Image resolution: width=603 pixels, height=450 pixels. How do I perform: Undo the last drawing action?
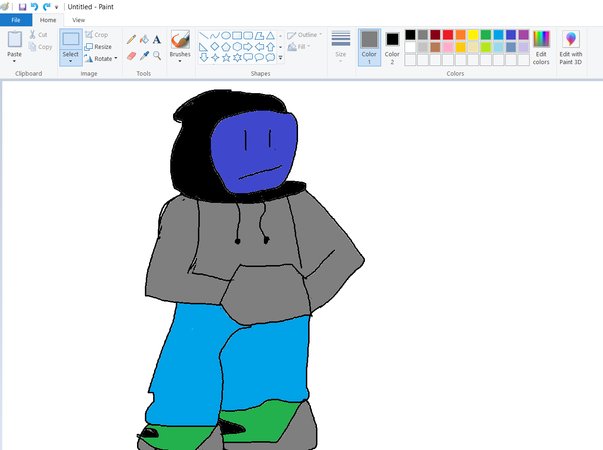(x=34, y=6)
